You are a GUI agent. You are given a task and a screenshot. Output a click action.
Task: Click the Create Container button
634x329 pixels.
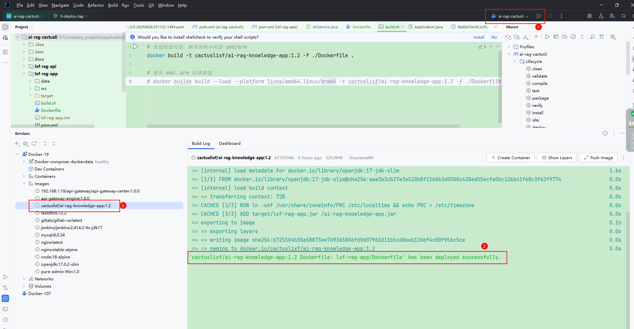click(511, 158)
